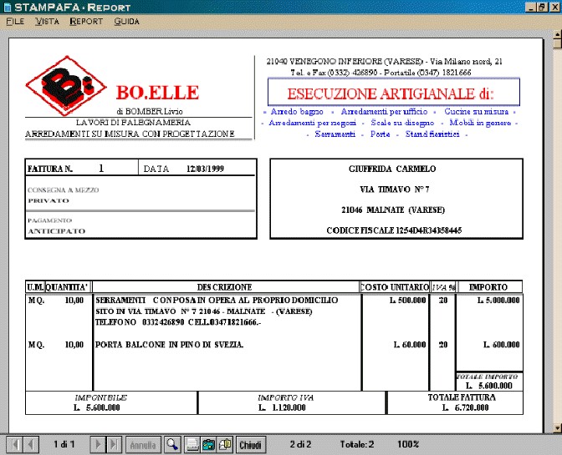Click the vertical scrollbar up arrow
This screenshot has height=455, width=562.
click(x=556, y=35)
